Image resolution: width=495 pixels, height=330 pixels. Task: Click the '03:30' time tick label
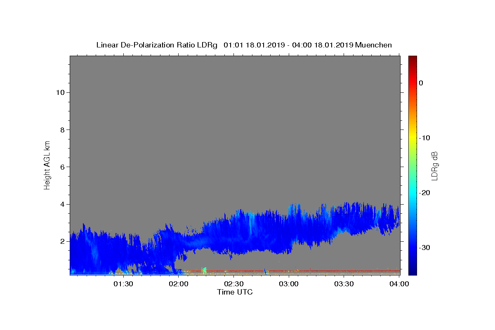pyautogui.click(x=344, y=284)
